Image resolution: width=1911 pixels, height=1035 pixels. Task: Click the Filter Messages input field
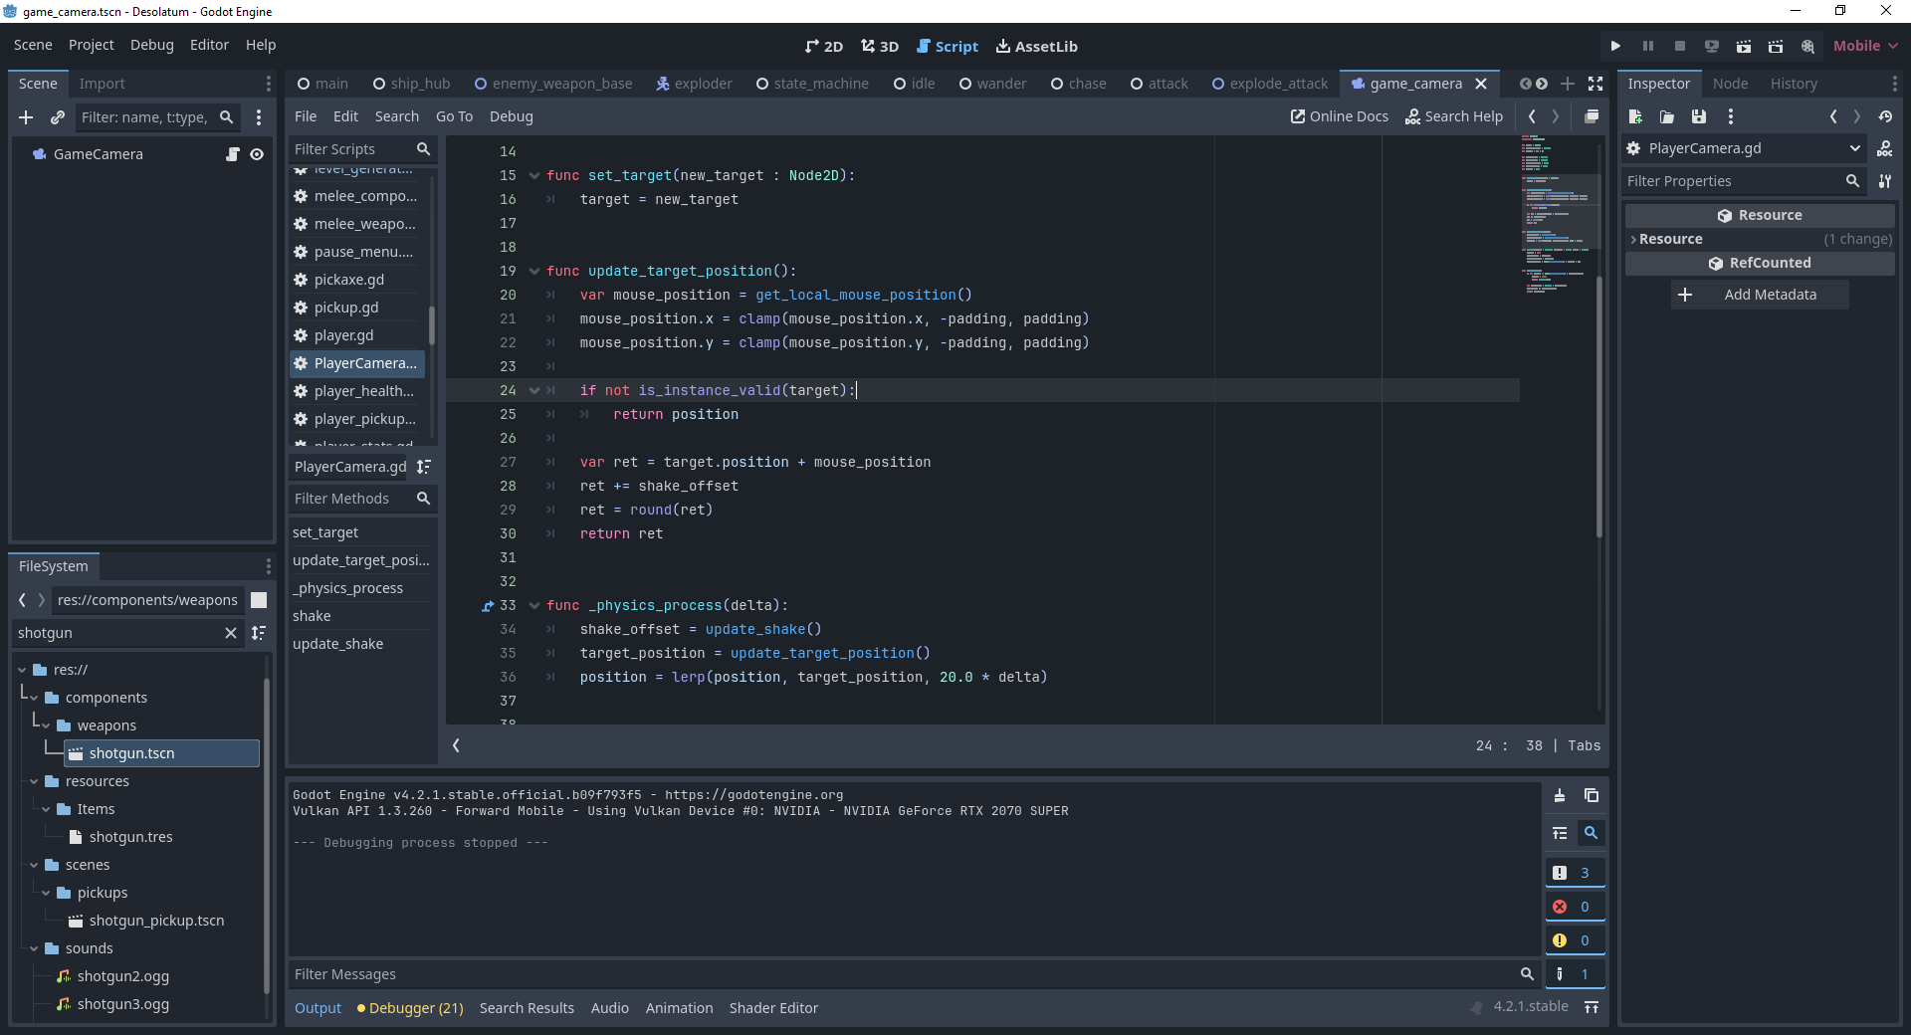point(901,974)
